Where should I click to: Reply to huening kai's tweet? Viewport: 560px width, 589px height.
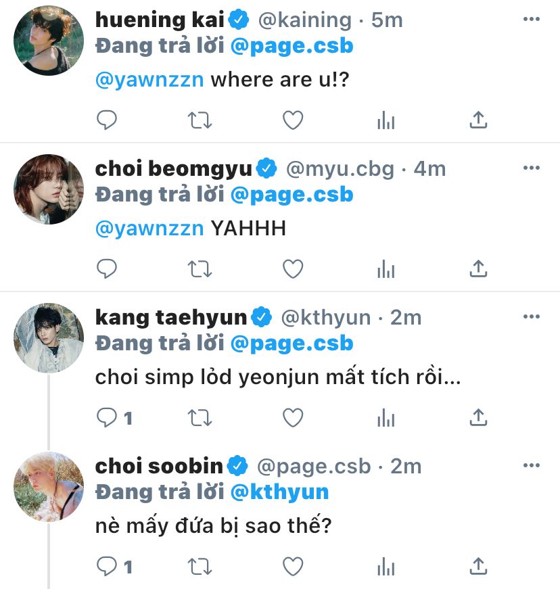click(x=108, y=120)
